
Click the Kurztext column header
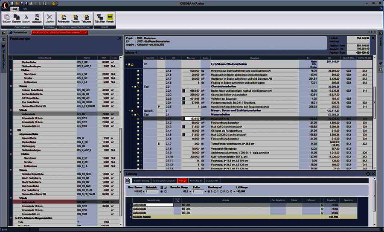tap(255, 58)
